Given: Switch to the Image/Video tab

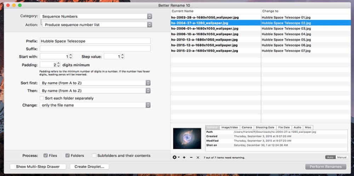Looking at the screenshot, I should [229, 128].
